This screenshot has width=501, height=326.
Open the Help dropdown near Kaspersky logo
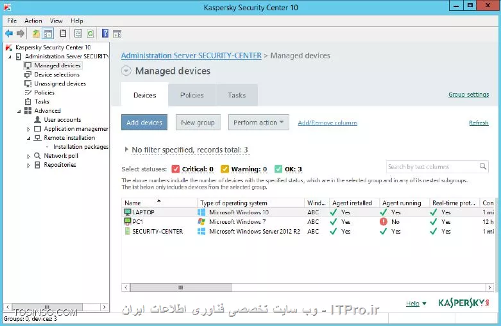click(416, 304)
